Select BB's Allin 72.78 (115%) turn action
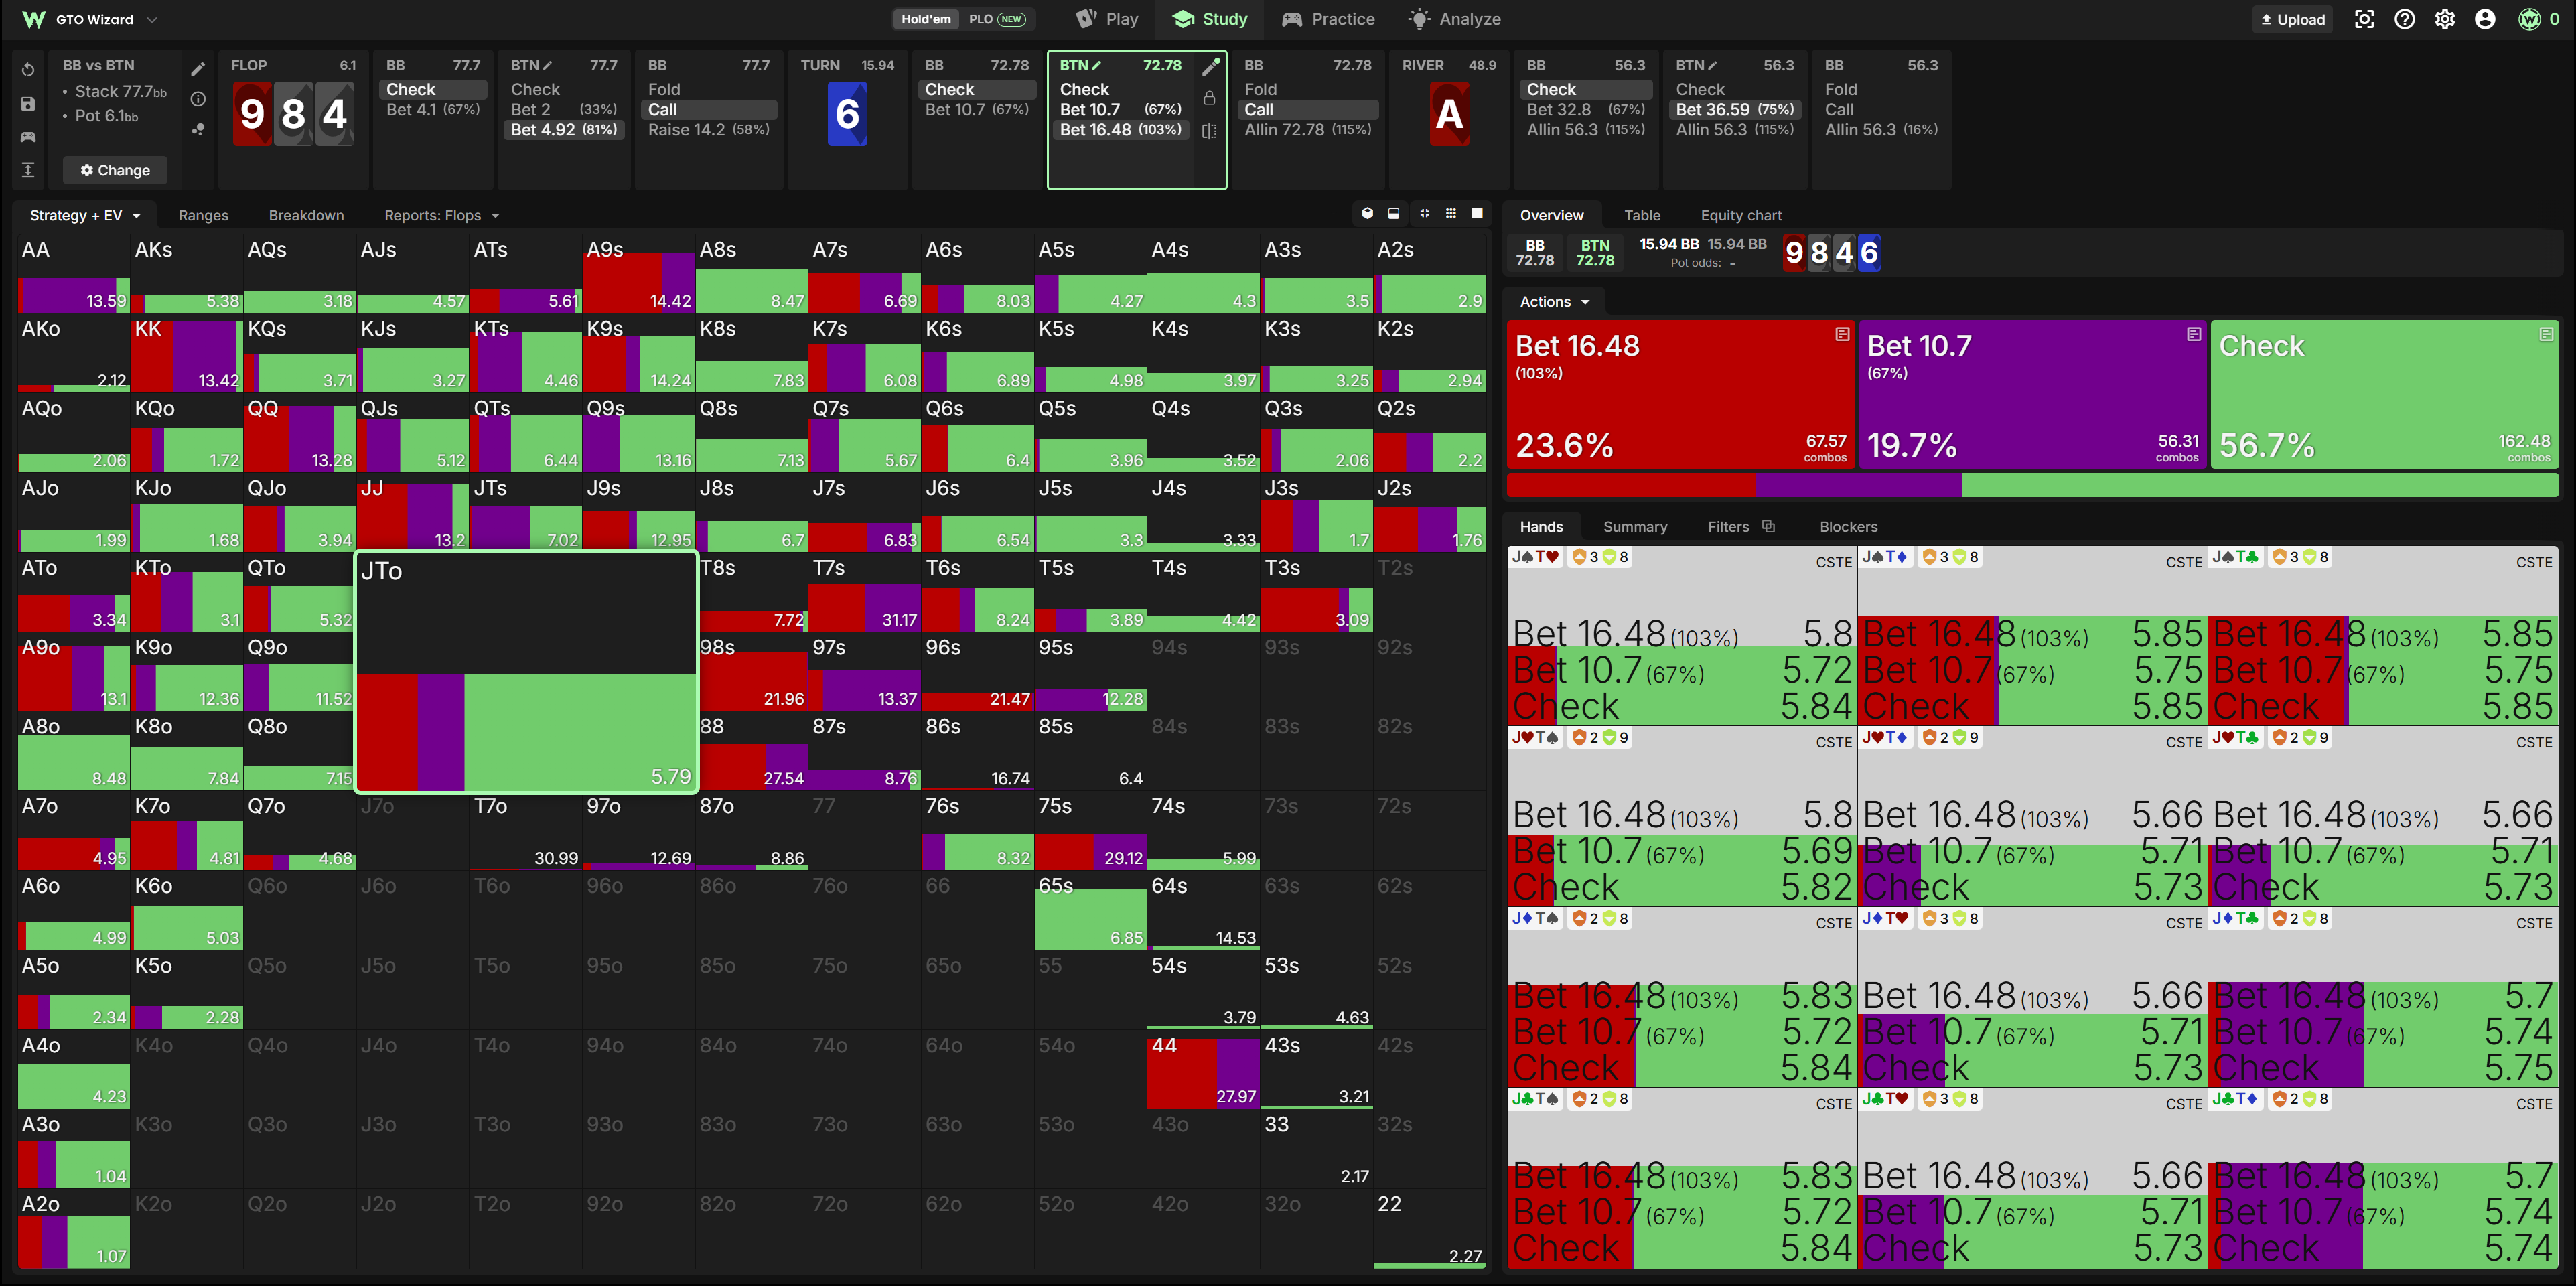The width and height of the screenshot is (2576, 1286). (x=1307, y=129)
